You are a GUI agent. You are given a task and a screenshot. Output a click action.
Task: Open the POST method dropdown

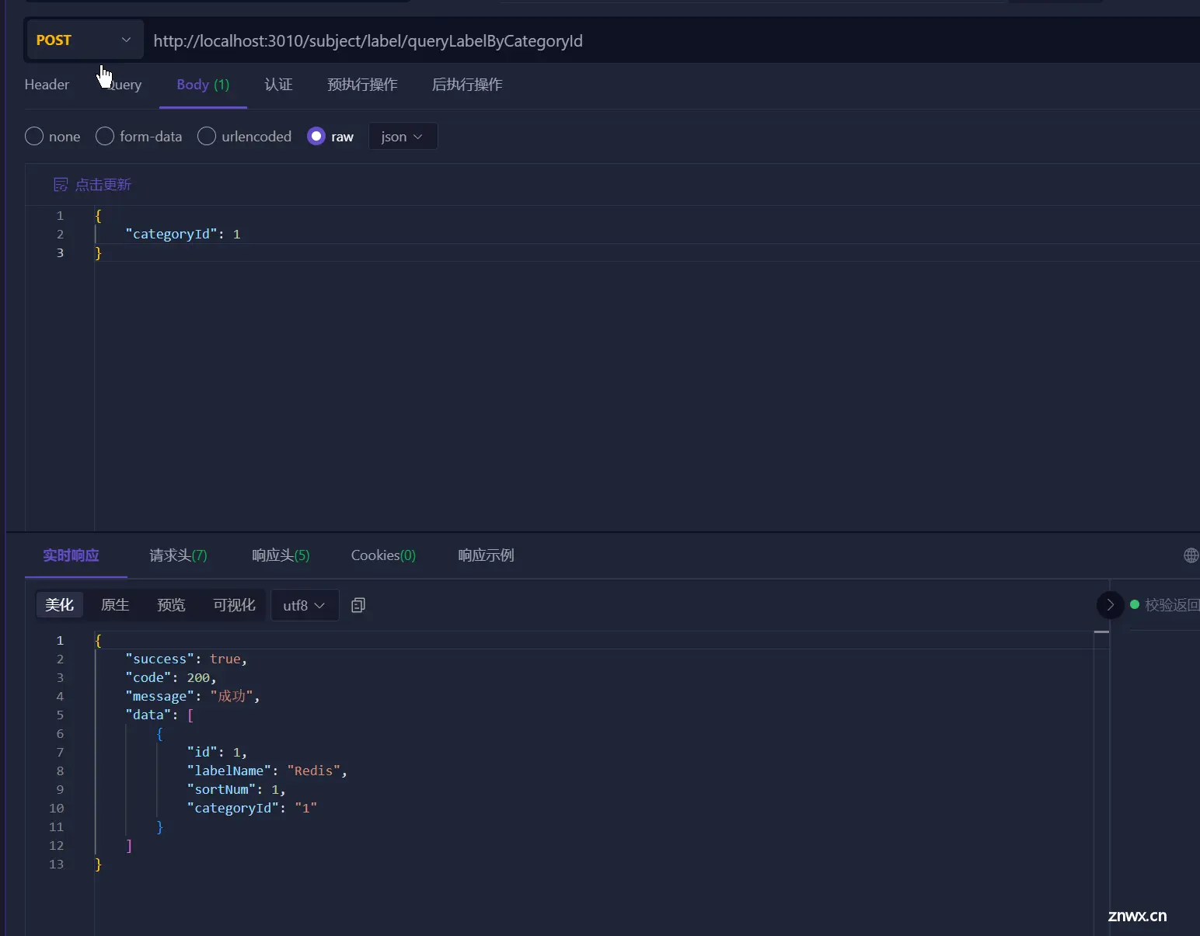tap(85, 40)
